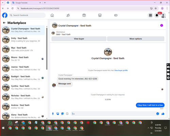Image resolution: width=170 pixels, height=136 pixels.
Task: Reload the page
Action: 13,8
